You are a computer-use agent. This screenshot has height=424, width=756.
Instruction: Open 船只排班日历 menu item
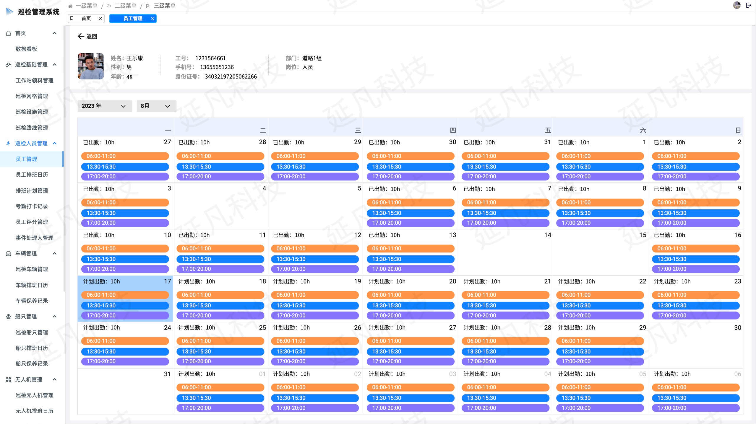(x=32, y=348)
